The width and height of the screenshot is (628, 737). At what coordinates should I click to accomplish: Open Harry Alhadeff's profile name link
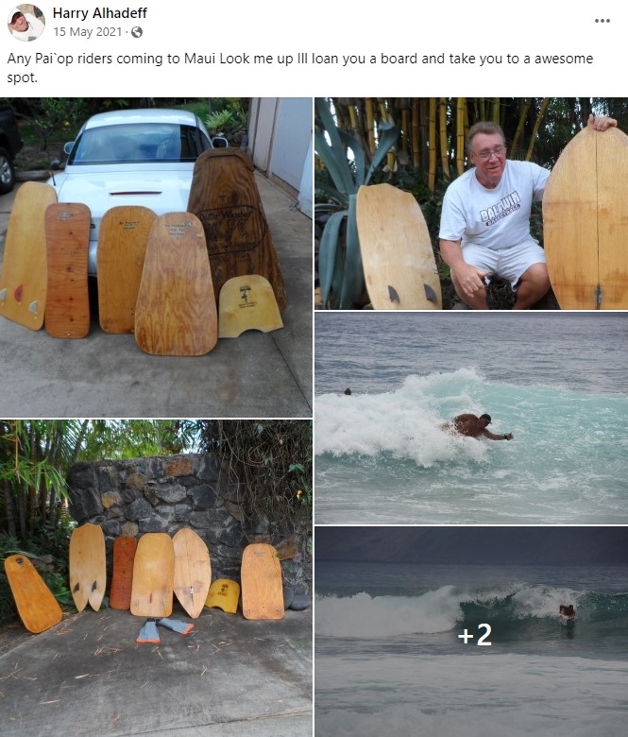99,13
